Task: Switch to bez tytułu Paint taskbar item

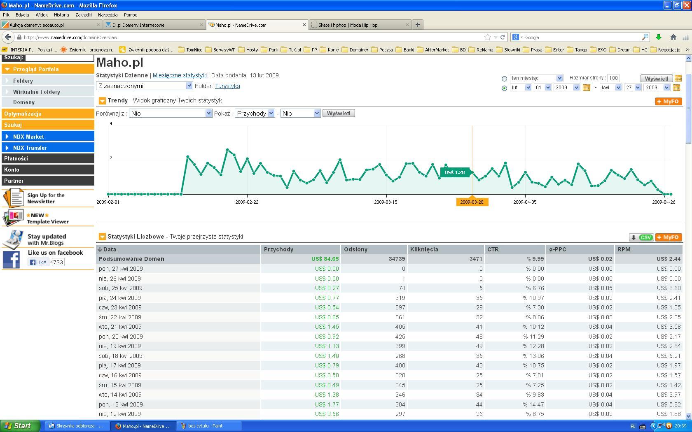Action: [x=208, y=426]
